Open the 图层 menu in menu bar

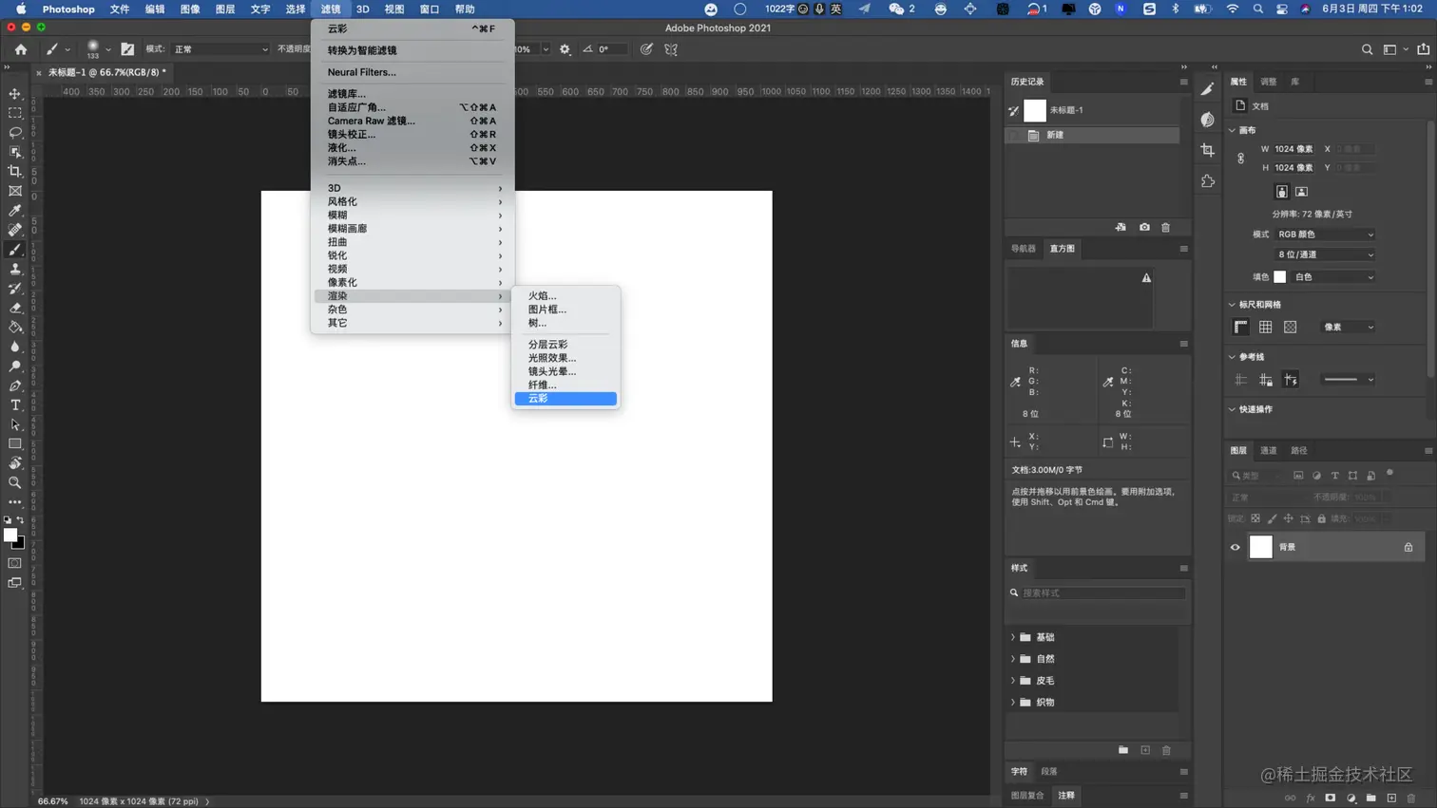pyautogui.click(x=225, y=9)
